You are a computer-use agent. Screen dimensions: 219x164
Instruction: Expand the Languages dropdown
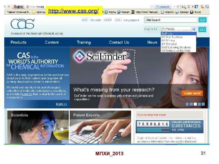[131, 20]
